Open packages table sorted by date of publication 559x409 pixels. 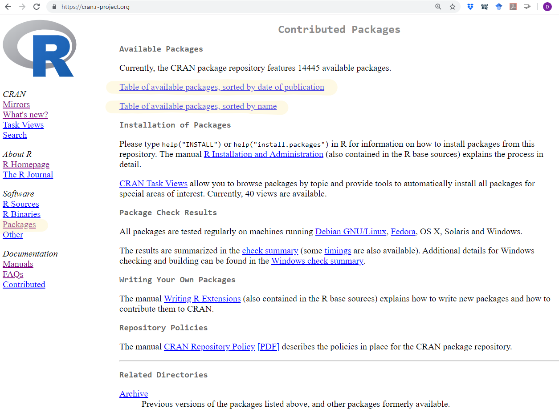222,87
